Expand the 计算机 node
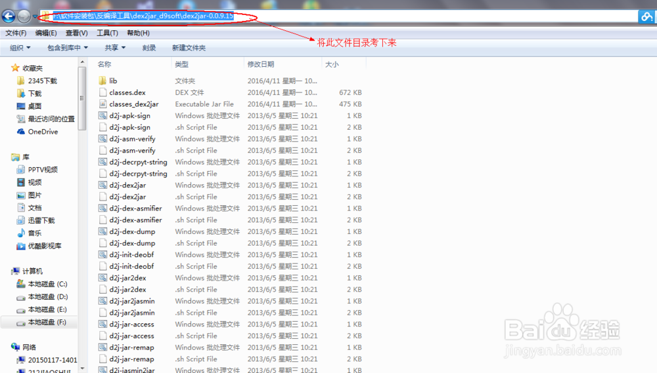657x373 pixels. click(x=27, y=271)
